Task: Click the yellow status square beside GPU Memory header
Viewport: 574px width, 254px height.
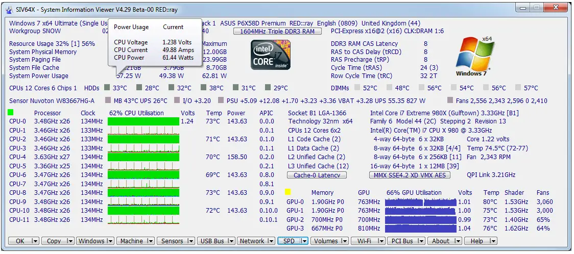Action: coord(288,191)
